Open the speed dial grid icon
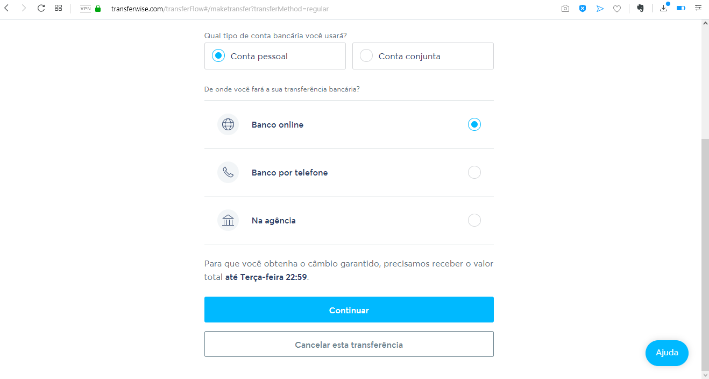The height and width of the screenshot is (379, 709). [58, 9]
